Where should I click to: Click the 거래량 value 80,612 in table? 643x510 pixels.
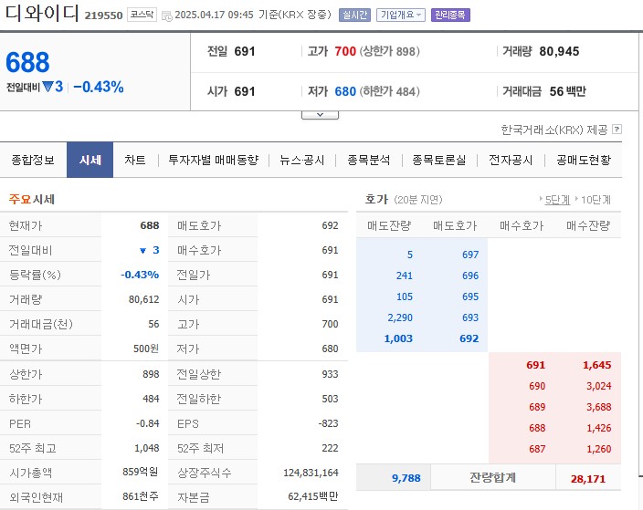[144, 299]
